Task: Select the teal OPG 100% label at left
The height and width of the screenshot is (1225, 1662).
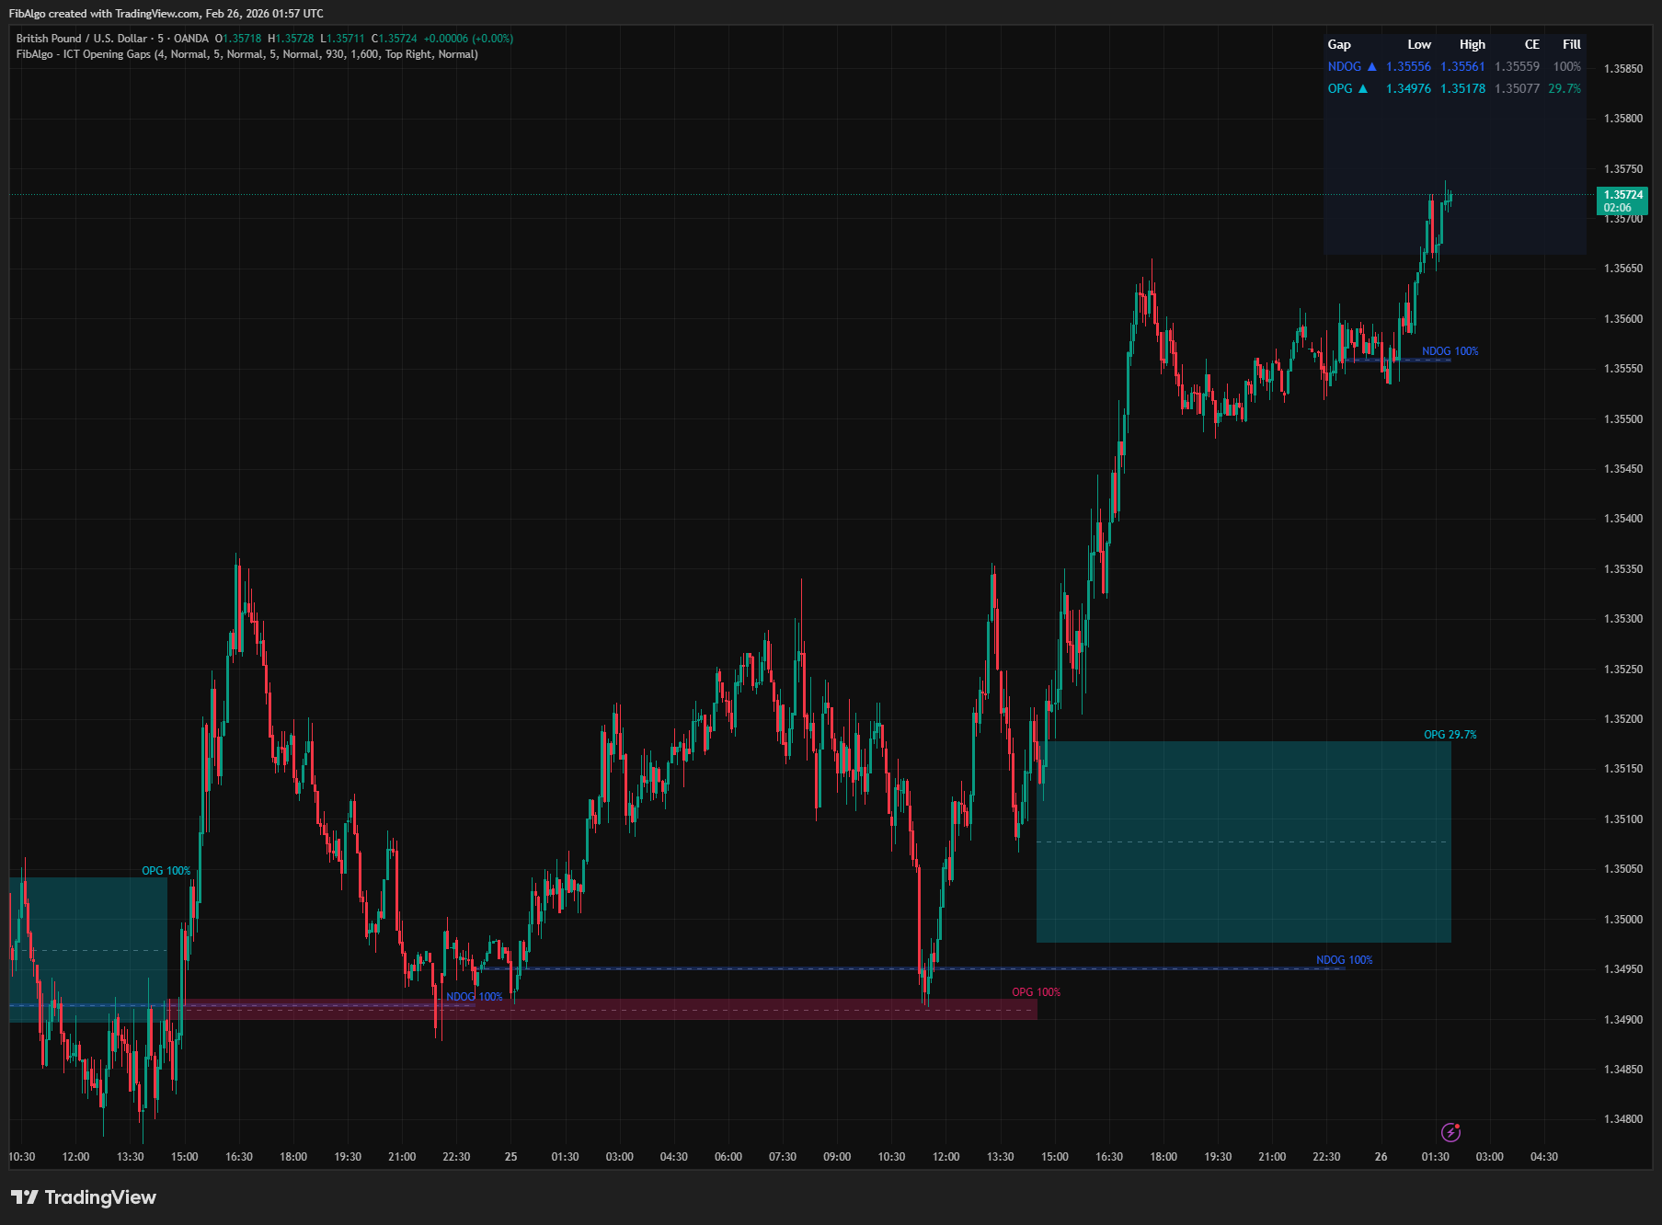Action: coord(166,871)
